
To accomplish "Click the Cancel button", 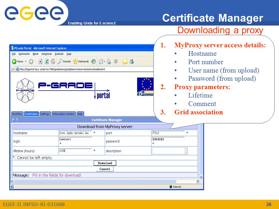I will point(105,169).
